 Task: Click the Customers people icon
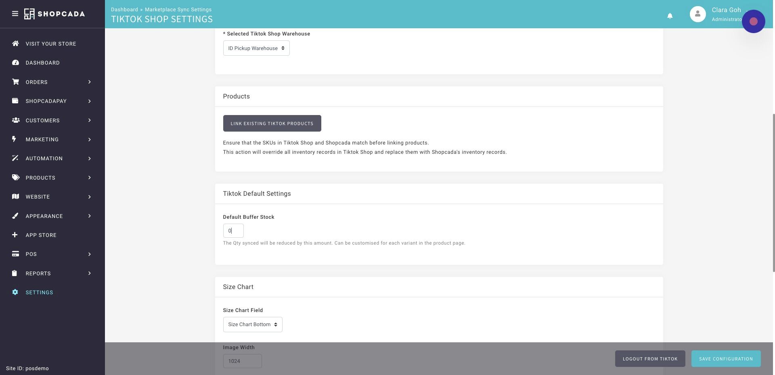point(15,120)
